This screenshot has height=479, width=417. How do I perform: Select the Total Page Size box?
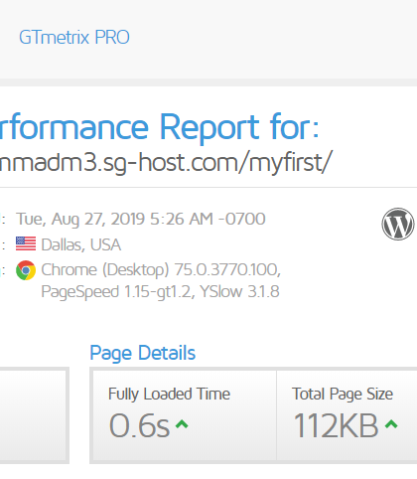pos(347,415)
